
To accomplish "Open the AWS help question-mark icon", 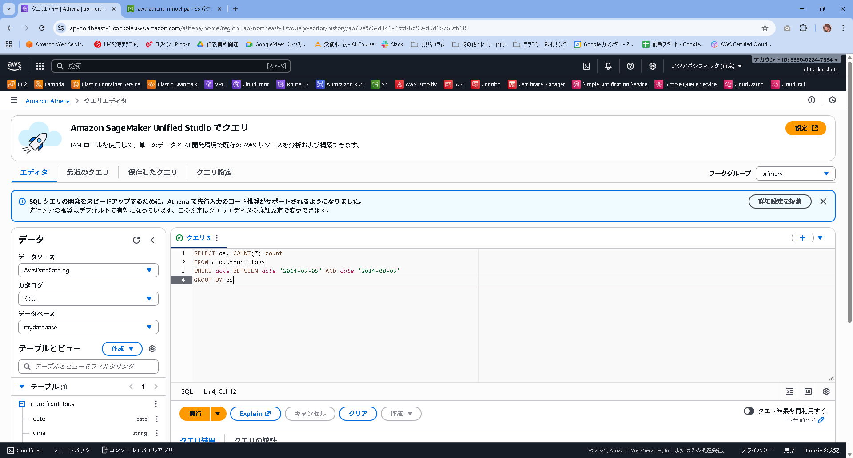I will (x=630, y=66).
